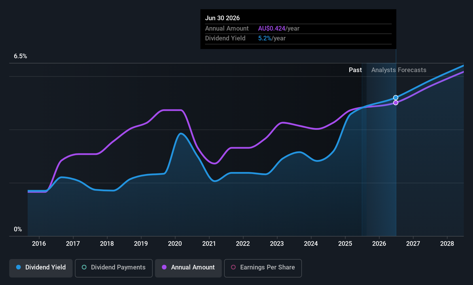Toggle the Dividend Yield legend button

(41, 268)
